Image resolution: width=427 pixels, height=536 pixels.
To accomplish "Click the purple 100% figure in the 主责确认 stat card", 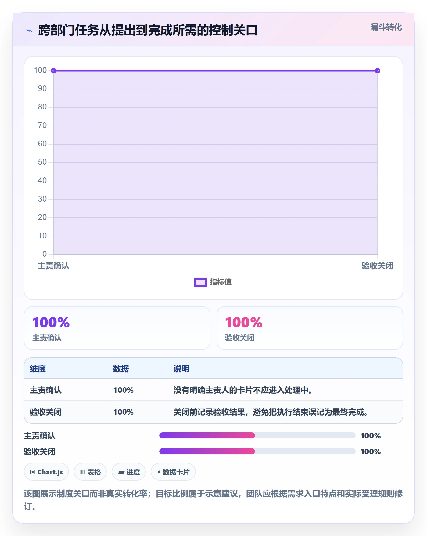I will (51, 323).
